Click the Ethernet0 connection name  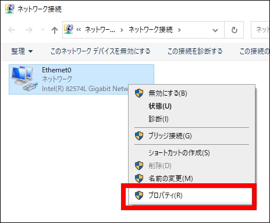56,70
